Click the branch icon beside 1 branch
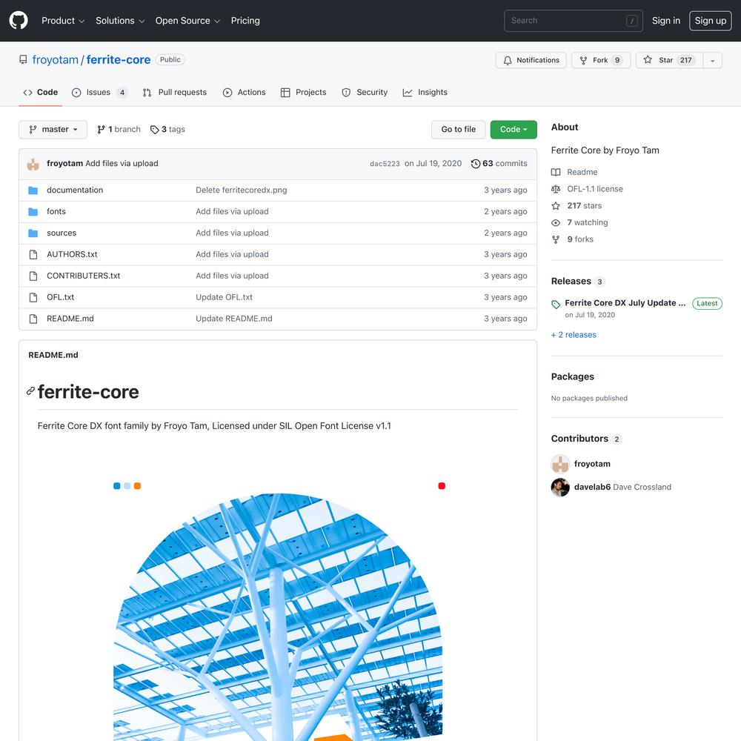 pyautogui.click(x=101, y=130)
